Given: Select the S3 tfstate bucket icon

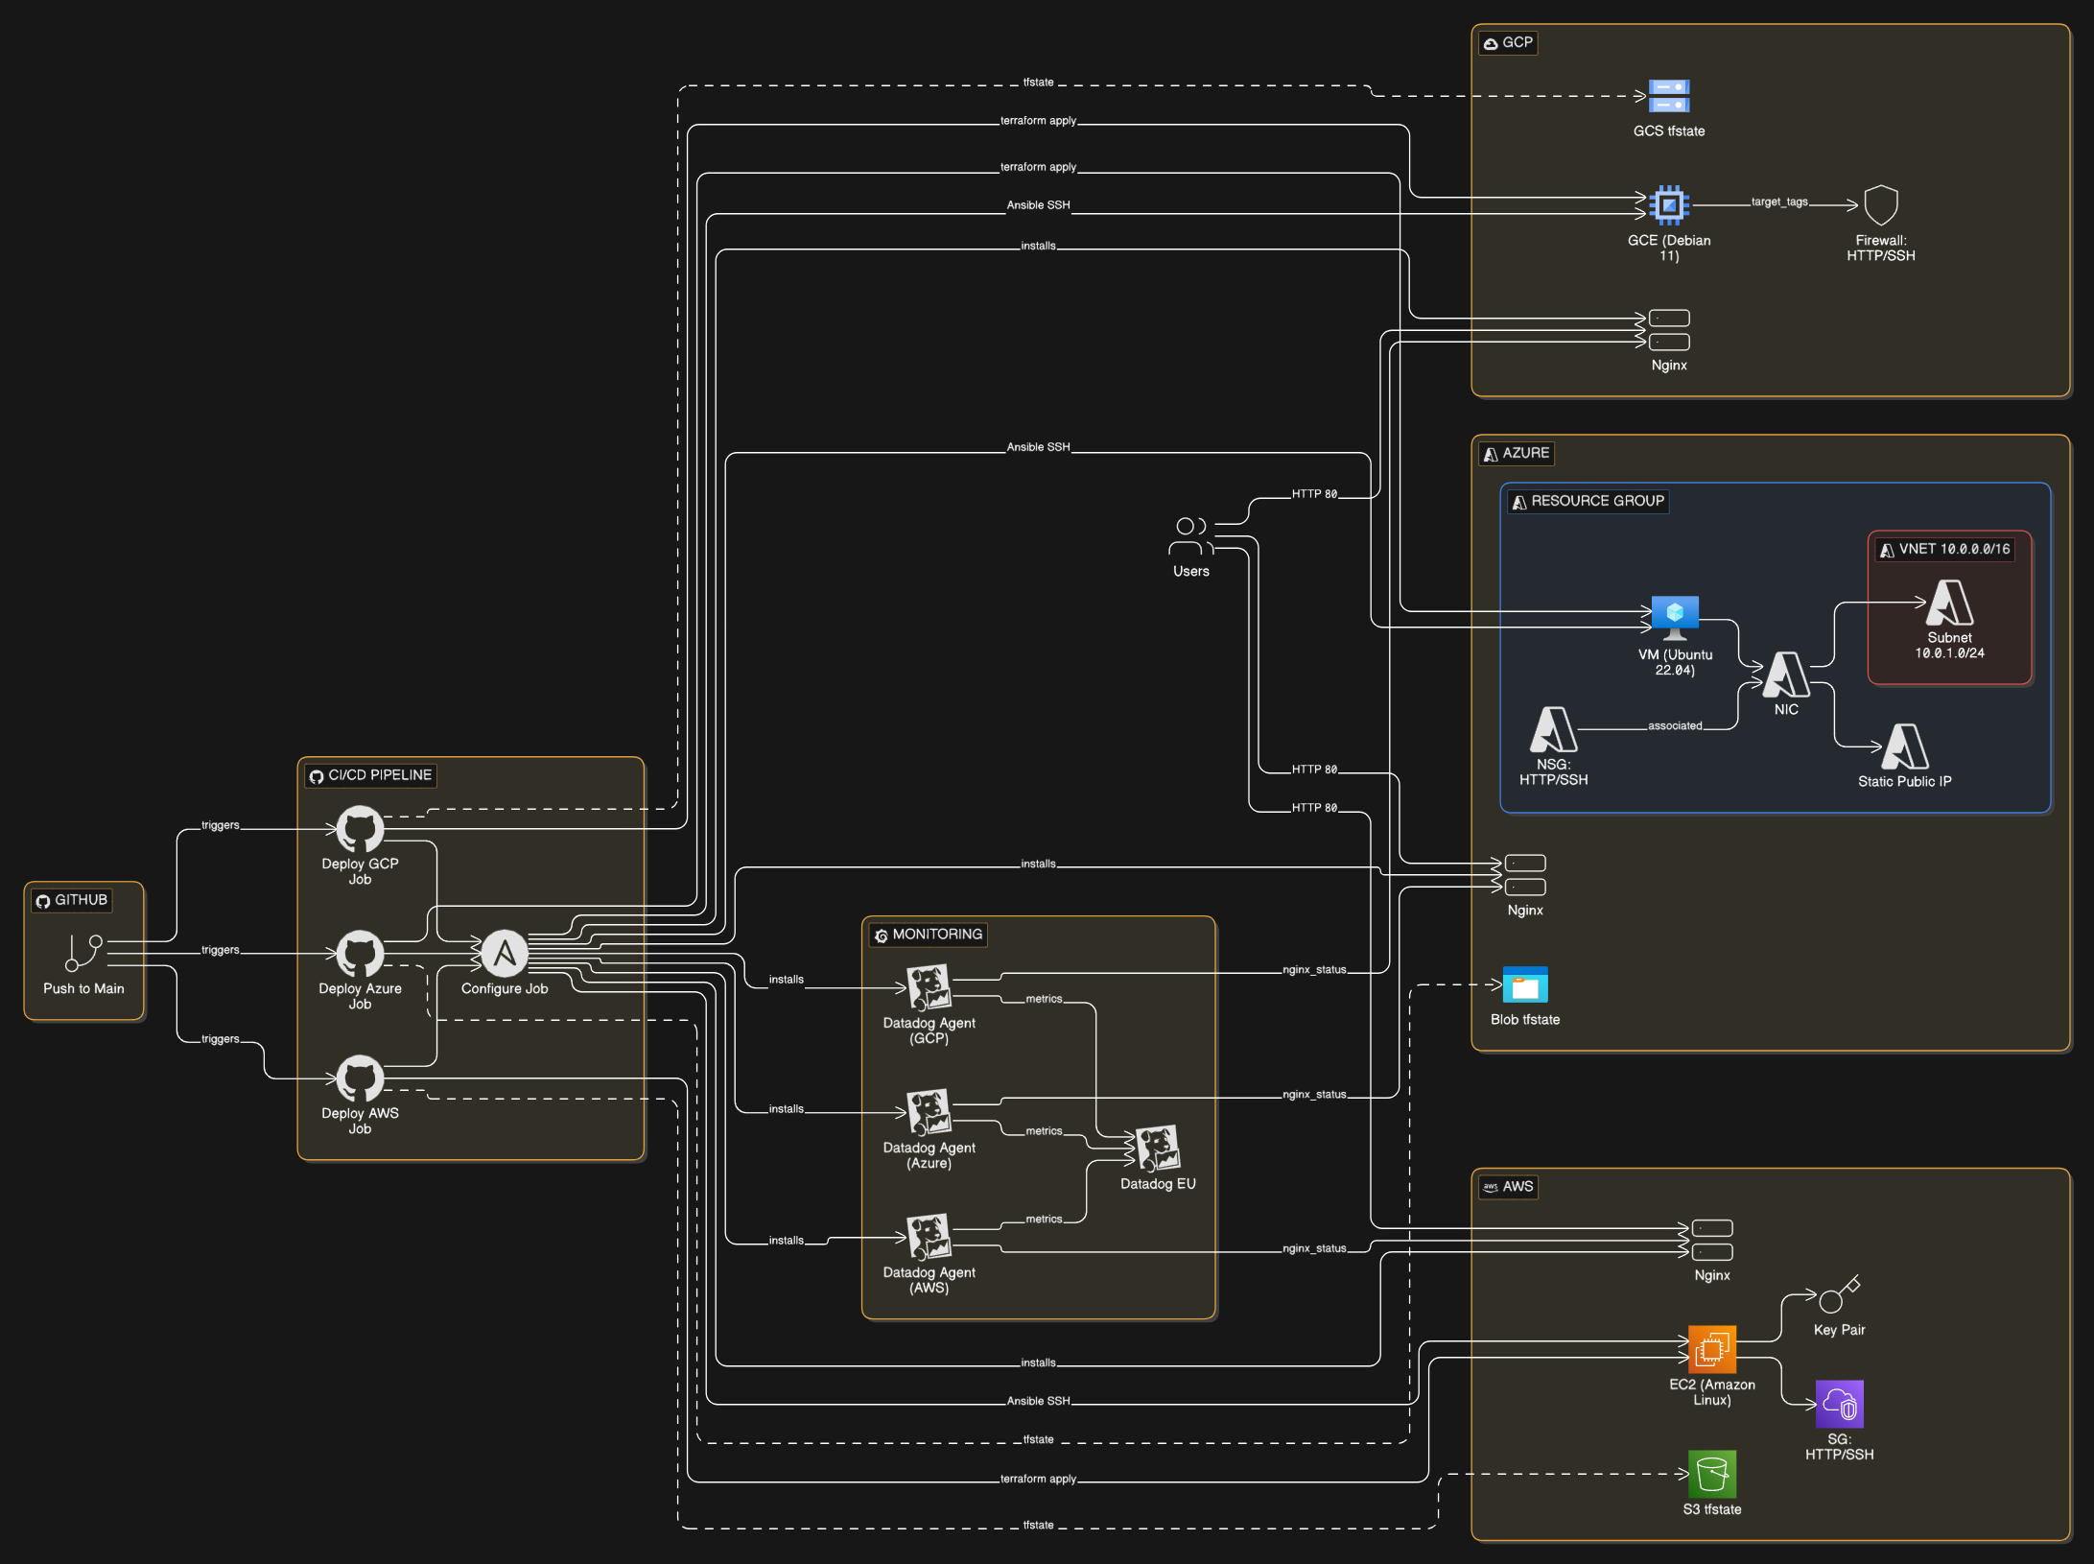Looking at the screenshot, I should (1712, 1475).
